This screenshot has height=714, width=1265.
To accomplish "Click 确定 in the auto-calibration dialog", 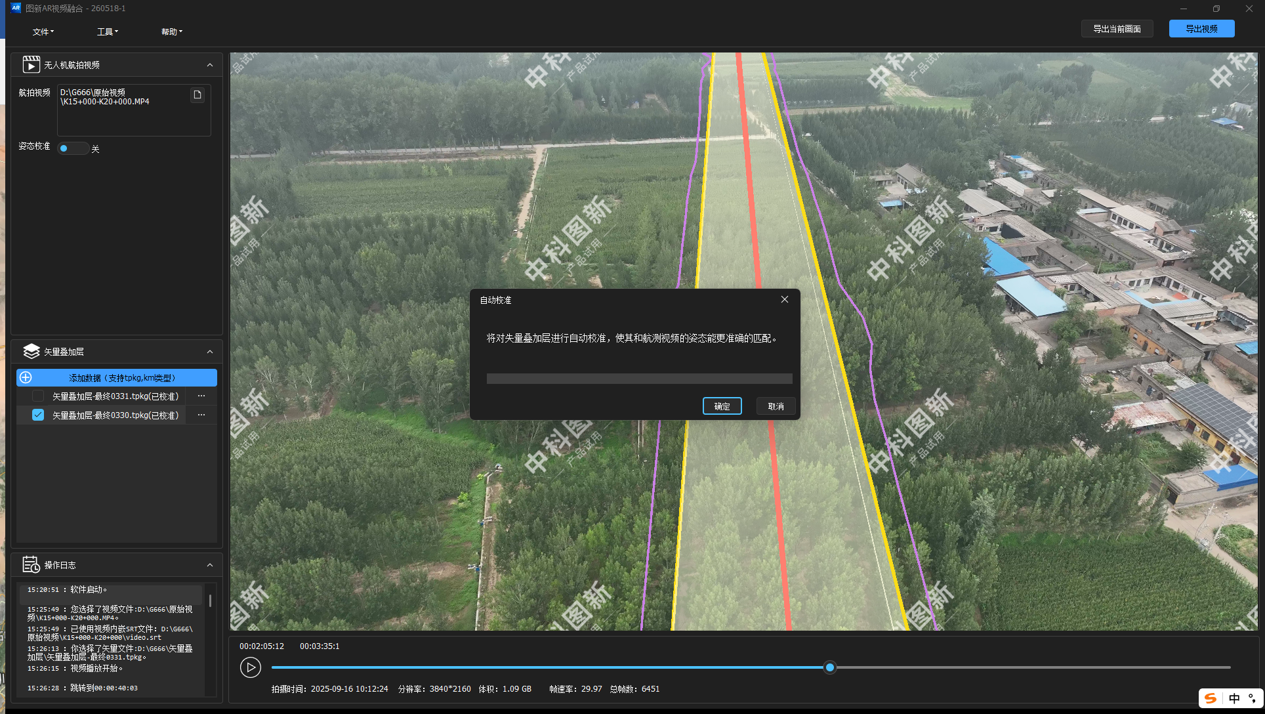I will pyautogui.click(x=722, y=406).
